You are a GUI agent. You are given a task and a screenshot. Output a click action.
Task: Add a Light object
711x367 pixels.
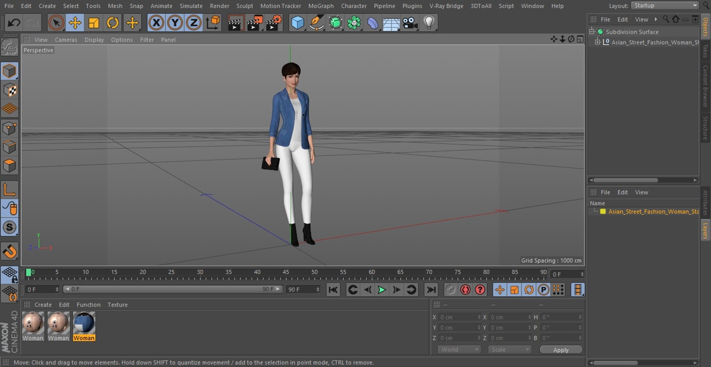(429, 23)
